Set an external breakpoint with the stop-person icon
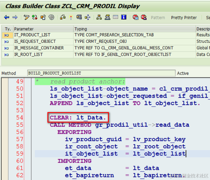This screenshot has height=180, width=210. click(x=144, y=17)
